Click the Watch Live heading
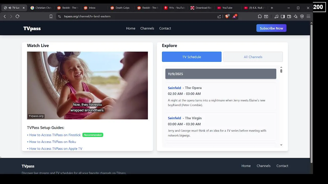This screenshot has width=328, height=184. [38, 45]
